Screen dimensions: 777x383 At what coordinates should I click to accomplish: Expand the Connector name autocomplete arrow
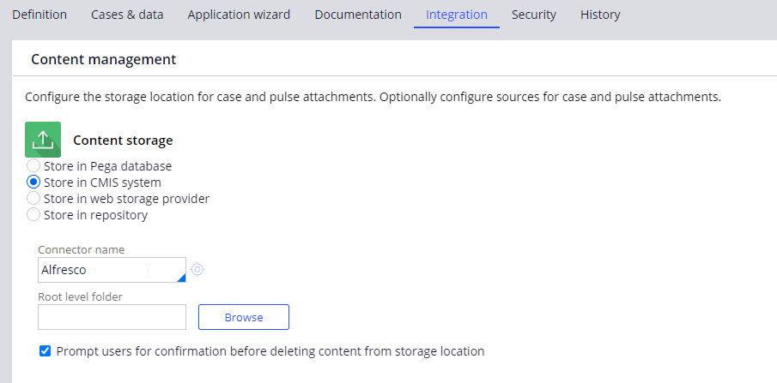(181, 277)
